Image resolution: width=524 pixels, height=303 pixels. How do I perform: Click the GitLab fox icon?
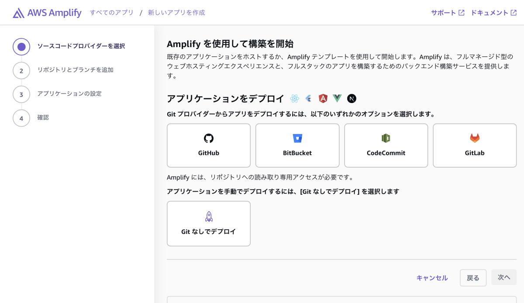(x=475, y=139)
